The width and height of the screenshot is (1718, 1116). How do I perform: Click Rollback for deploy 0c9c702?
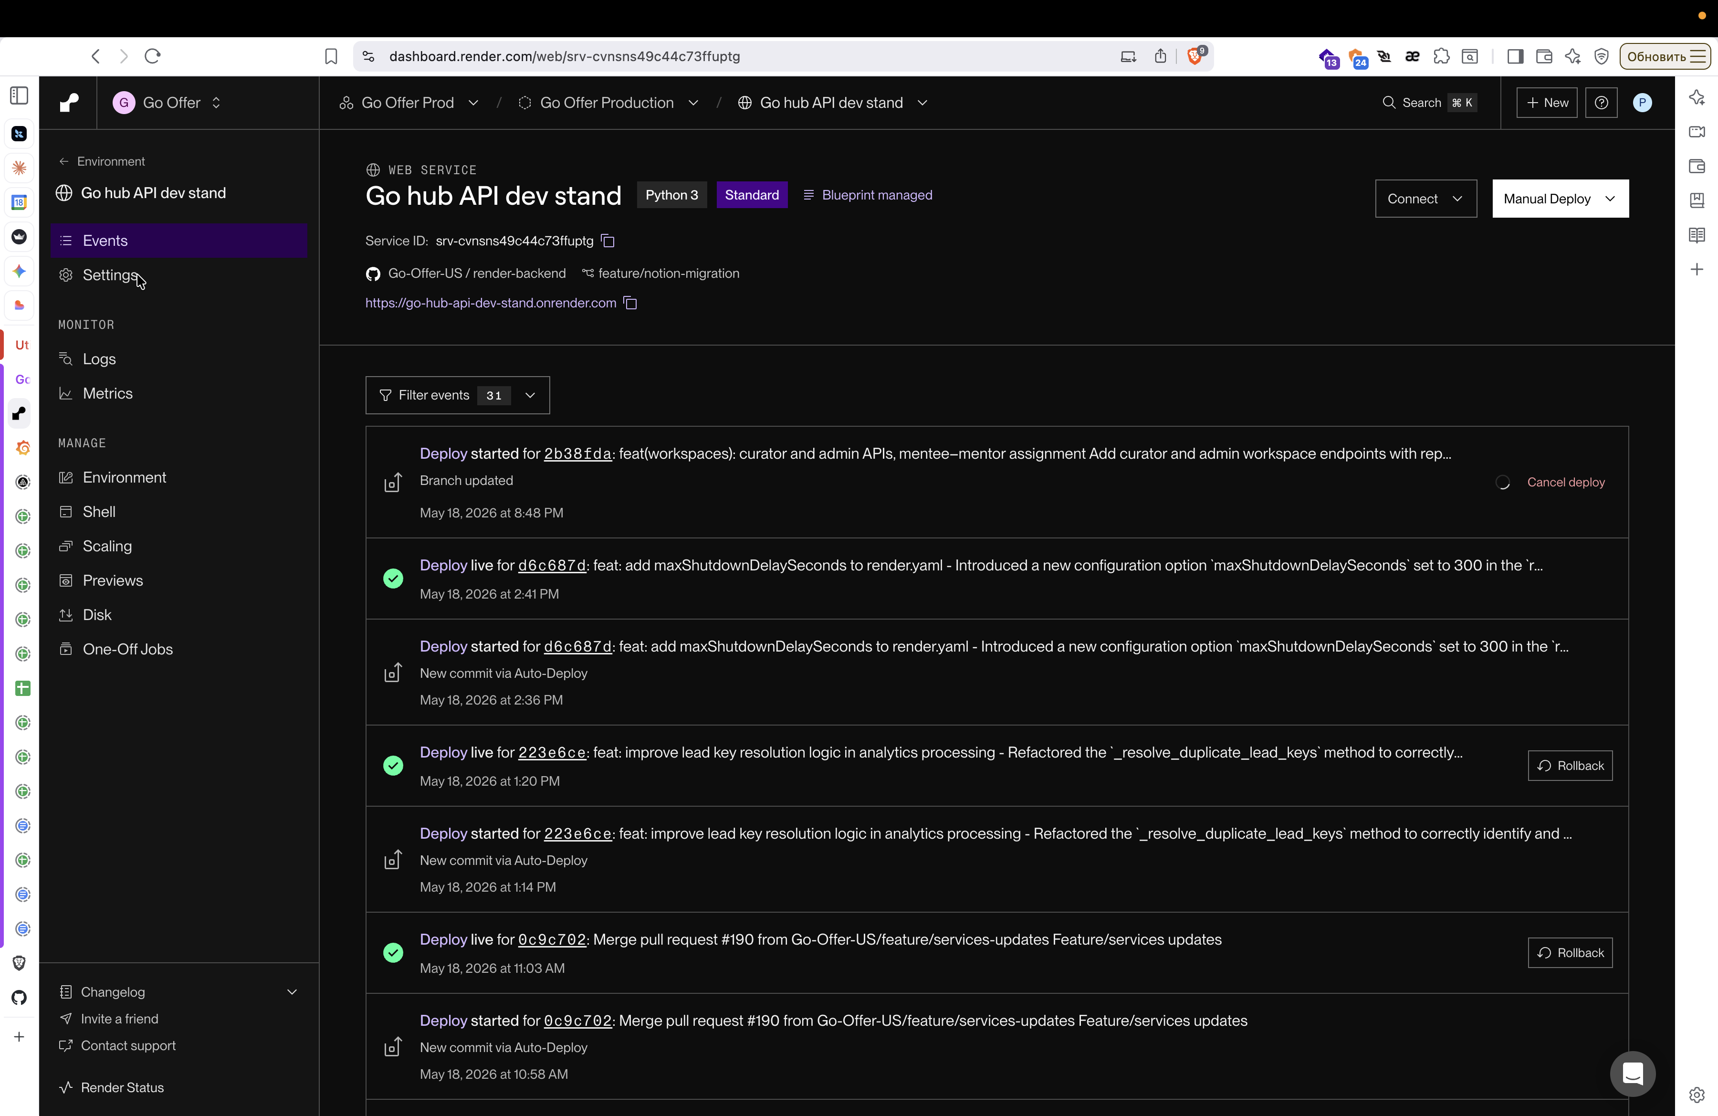[1570, 953]
